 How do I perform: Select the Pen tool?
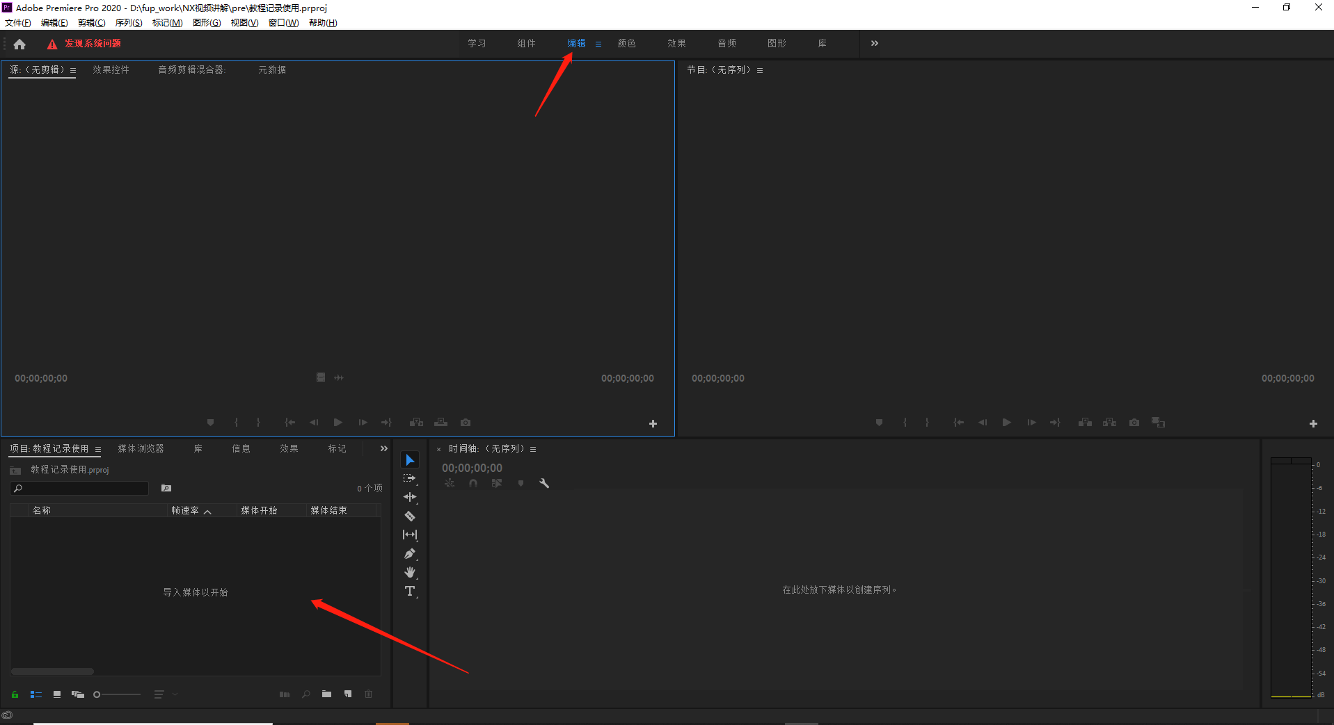tap(410, 553)
